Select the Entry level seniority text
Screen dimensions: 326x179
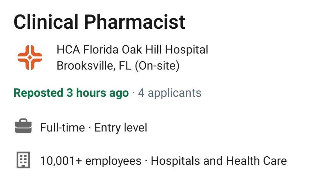pyautogui.click(x=121, y=128)
